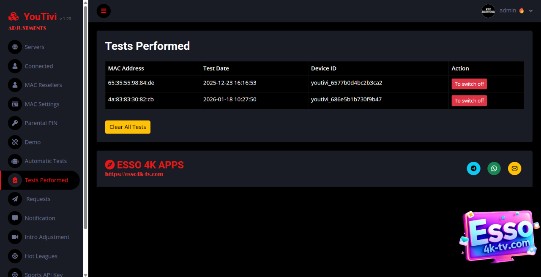
Task: Click the red hamburger menu icon
Action: point(104,11)
